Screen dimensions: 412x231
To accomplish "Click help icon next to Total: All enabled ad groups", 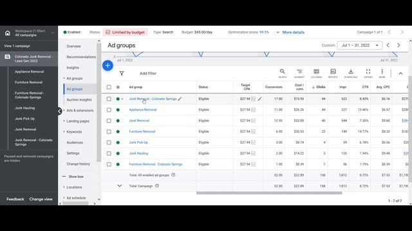I will pos(173,175).
